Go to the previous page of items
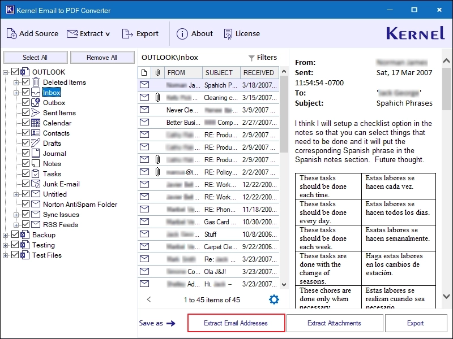The width and height of the screenshot is (453, 339). [x=149, y=299]
